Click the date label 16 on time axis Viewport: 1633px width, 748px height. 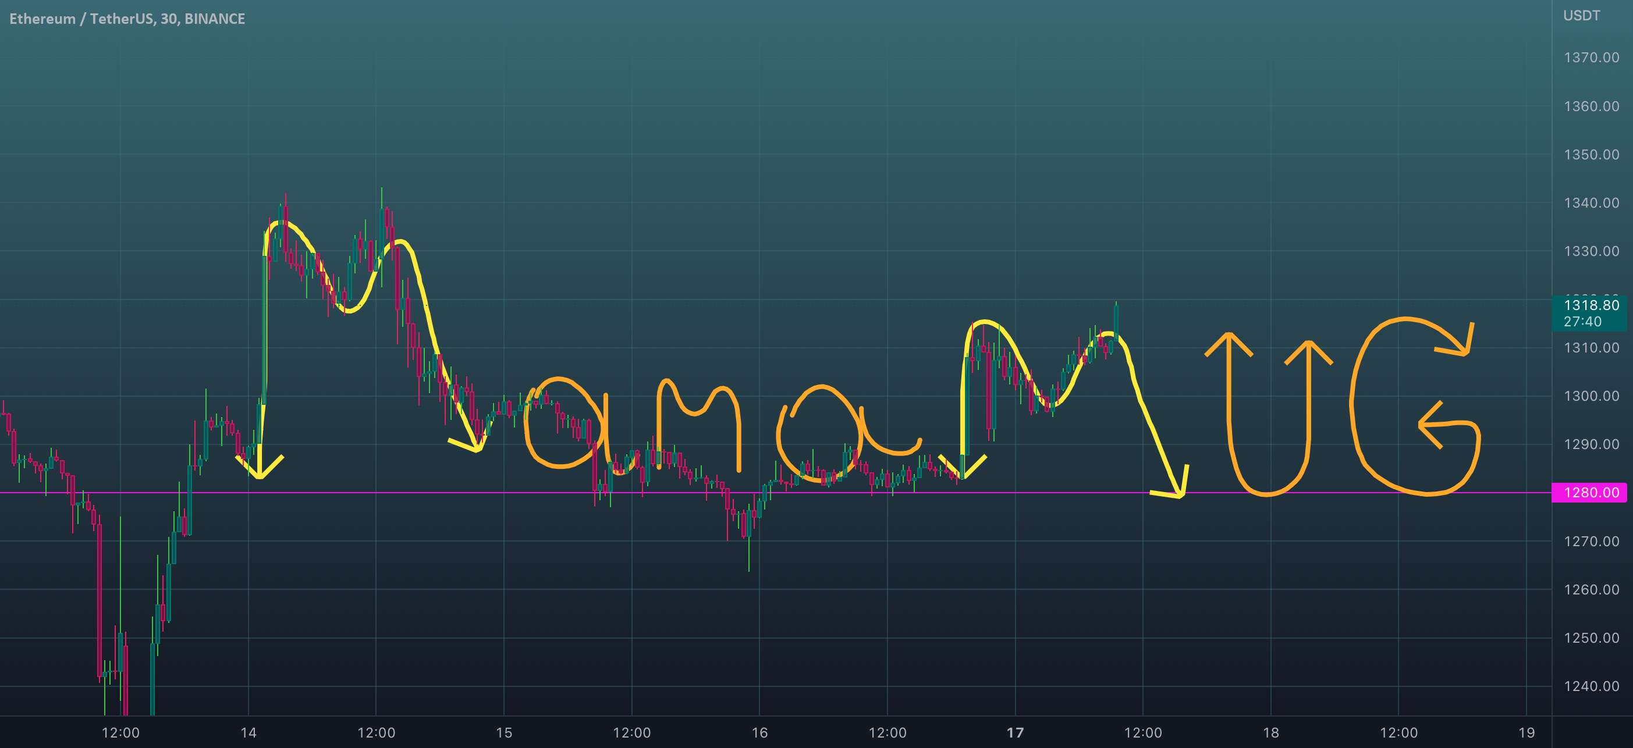759,733
